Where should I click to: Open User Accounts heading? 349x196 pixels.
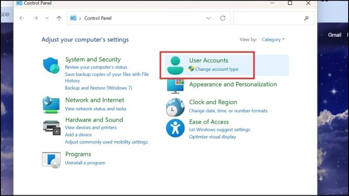[x=209, y=60]
